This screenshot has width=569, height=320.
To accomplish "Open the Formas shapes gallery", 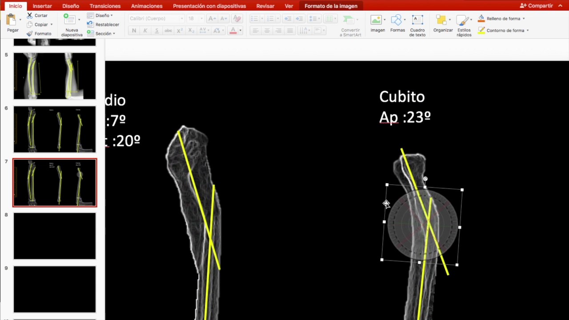I will [397, 24].
